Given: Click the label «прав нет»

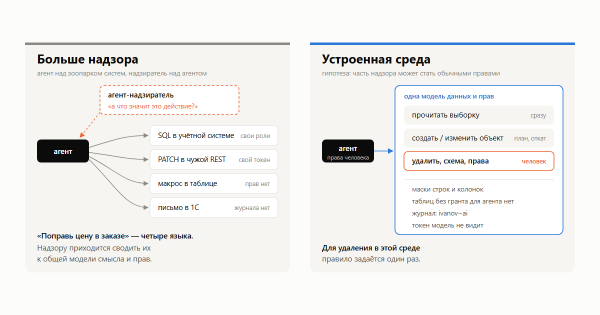Looking at the screenshot, I should tap(257, 184).
